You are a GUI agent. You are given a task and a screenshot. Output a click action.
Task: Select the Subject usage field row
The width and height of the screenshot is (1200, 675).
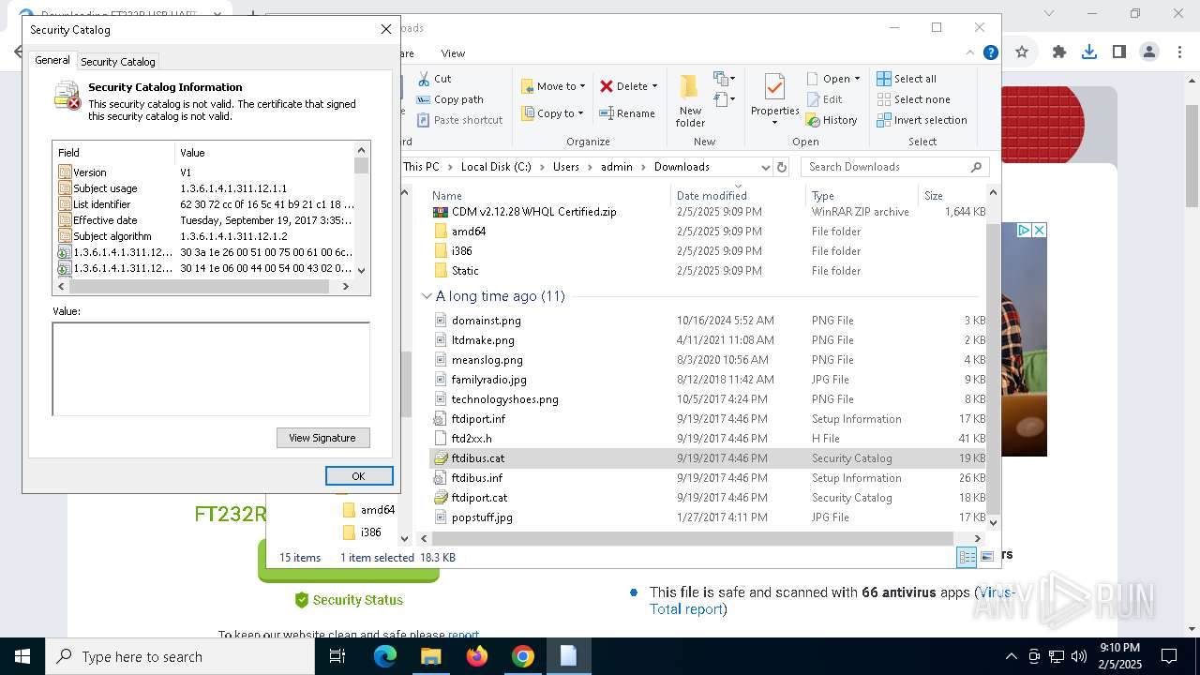[x=206, y=188]
